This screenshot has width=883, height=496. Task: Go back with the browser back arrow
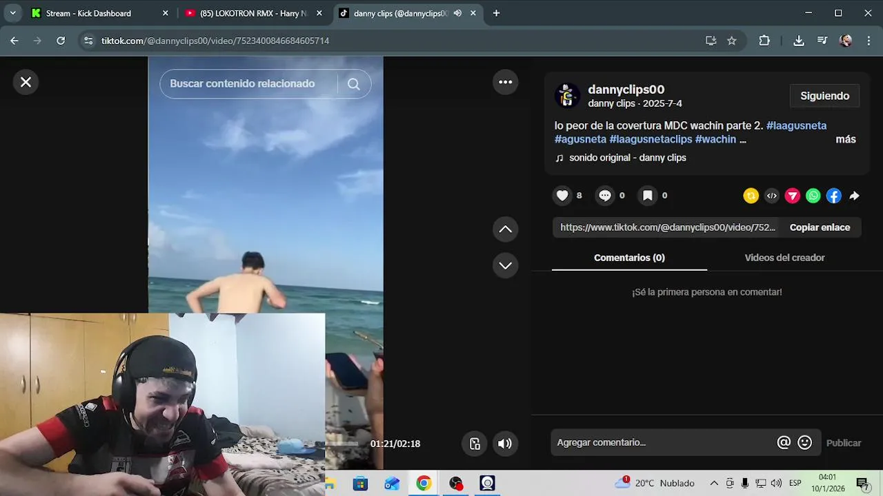pyautogui.click(x=14, y=41)
